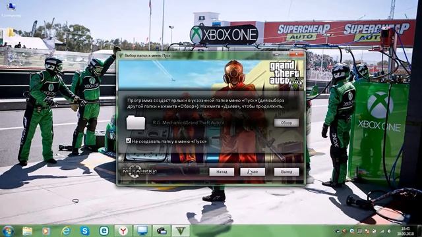Open network signal icon in tray
The image size is (422, 237).
(x=382, y=231)
